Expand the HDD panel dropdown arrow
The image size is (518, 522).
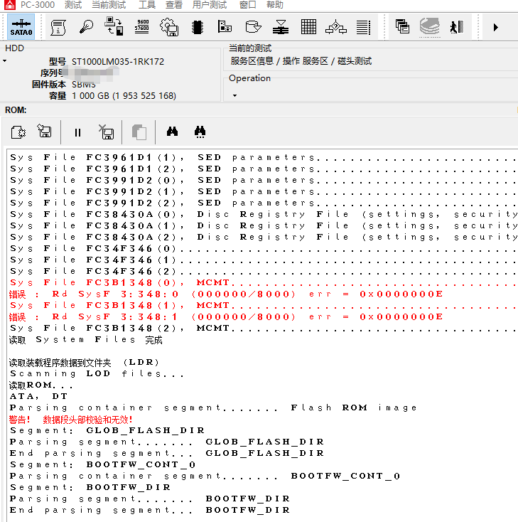(4, 61)
